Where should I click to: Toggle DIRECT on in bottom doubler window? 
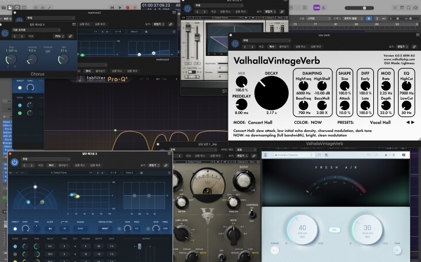coord(15,229)
